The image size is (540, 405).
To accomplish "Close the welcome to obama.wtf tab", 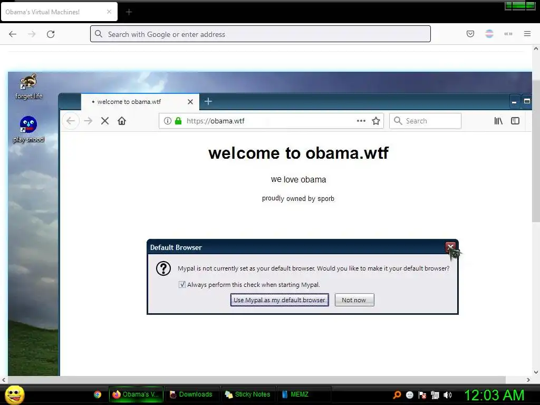I will click(190, 102).
